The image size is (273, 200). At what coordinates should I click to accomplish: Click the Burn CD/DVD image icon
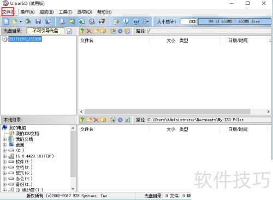102,21
